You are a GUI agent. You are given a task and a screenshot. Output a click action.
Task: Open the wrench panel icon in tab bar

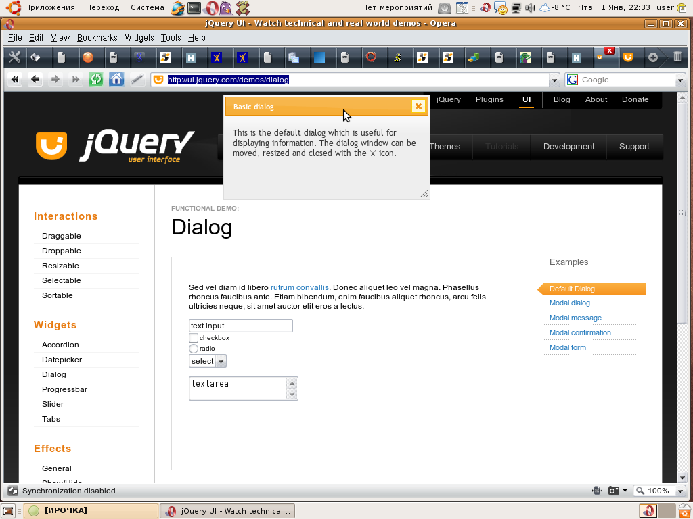(14, 57)
